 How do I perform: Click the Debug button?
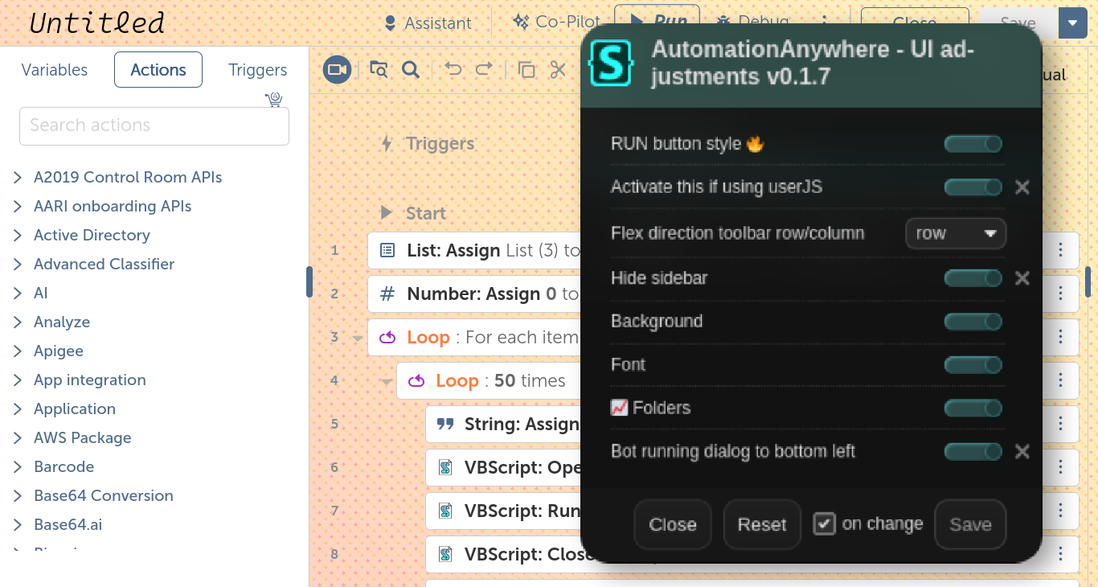[x=752, y=21]
